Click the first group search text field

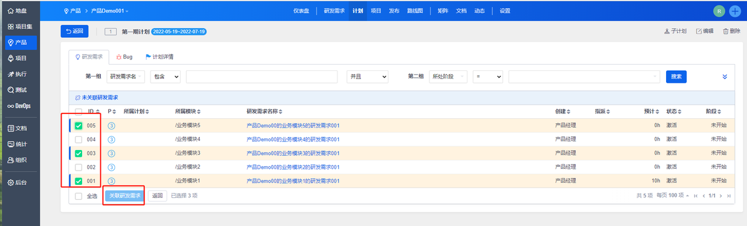[261, 77]
